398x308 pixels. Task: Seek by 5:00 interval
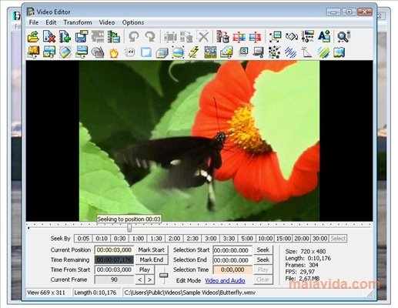(x=247, y=239)
